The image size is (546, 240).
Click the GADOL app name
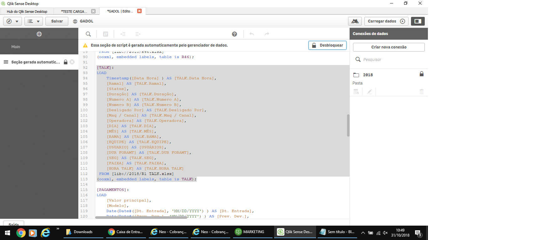[x=86, y=21]
